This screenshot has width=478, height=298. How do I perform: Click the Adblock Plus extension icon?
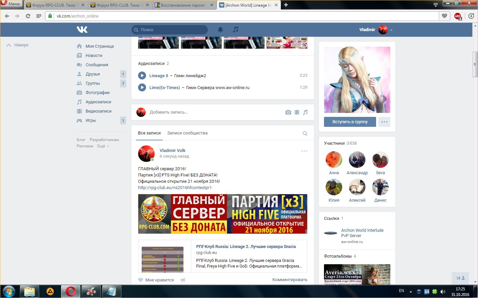click(x=458, y=16)
